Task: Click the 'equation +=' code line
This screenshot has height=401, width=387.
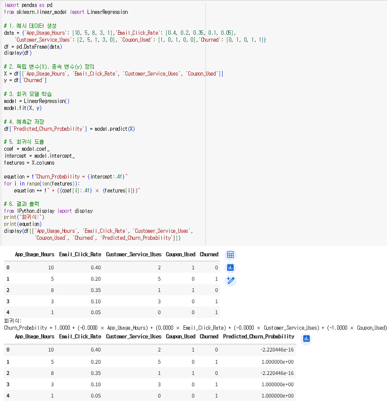Action: (77, 191)
